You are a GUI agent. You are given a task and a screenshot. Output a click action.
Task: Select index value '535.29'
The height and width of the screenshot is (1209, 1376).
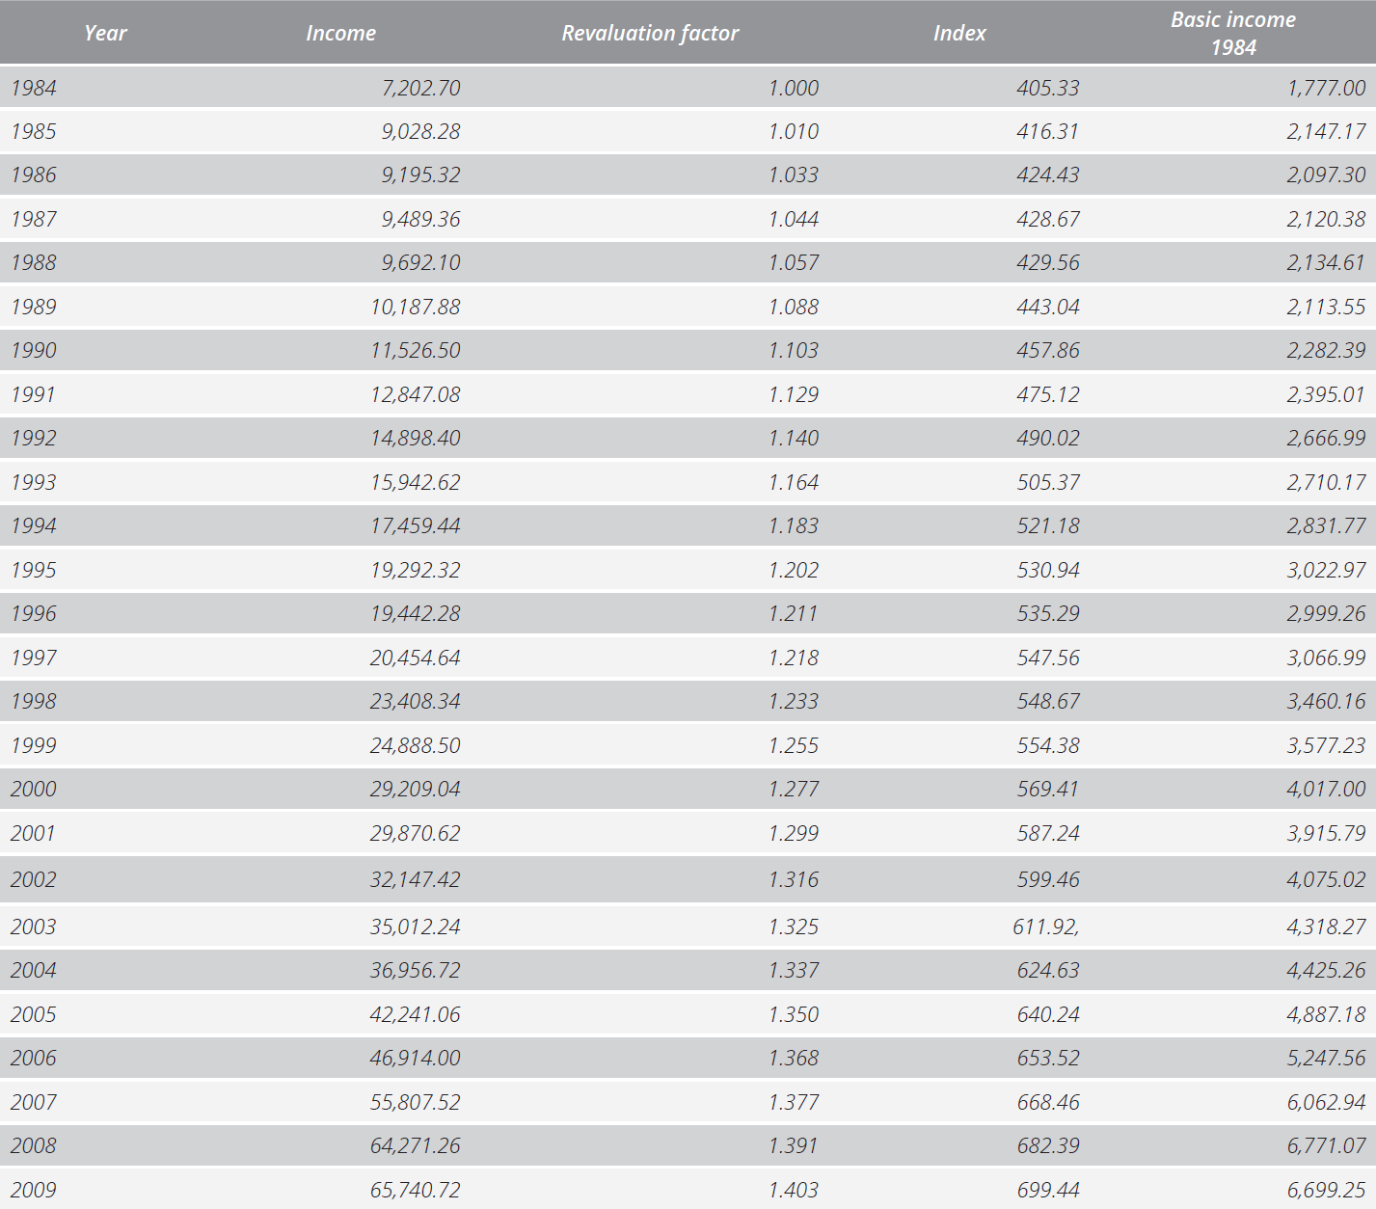(1048, 613)
